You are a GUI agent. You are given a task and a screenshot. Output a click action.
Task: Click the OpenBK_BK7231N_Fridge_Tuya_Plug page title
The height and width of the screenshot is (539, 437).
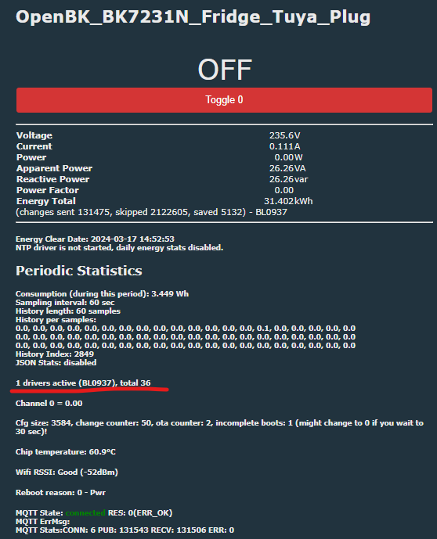point(193,17)
